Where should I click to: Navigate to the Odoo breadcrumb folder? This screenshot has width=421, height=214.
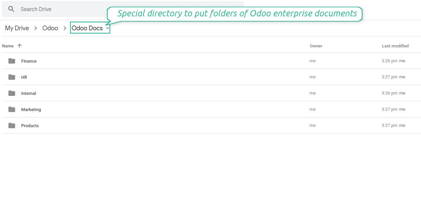click(50, 28)
